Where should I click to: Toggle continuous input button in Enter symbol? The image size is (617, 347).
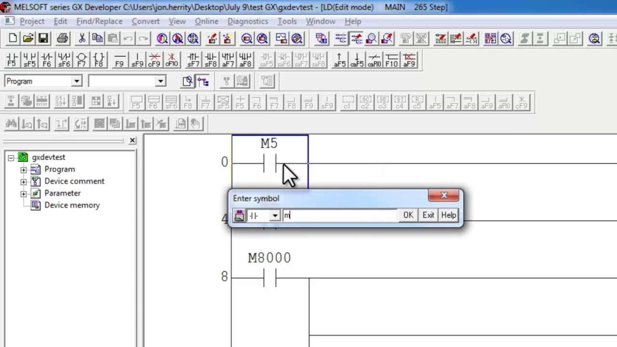click(239, 215)
